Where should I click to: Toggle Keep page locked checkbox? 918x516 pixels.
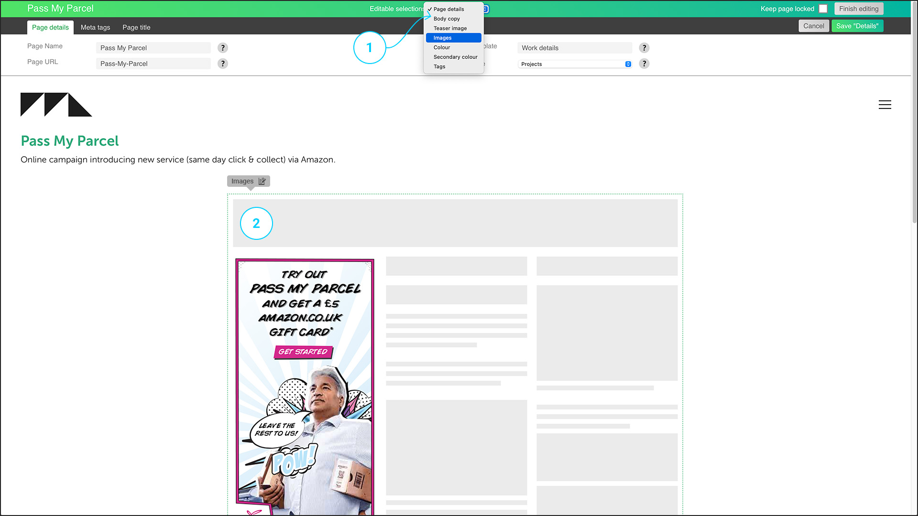point(823,9)
